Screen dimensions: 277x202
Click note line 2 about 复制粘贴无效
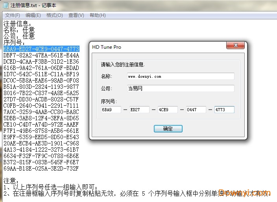tap(137, 194)
